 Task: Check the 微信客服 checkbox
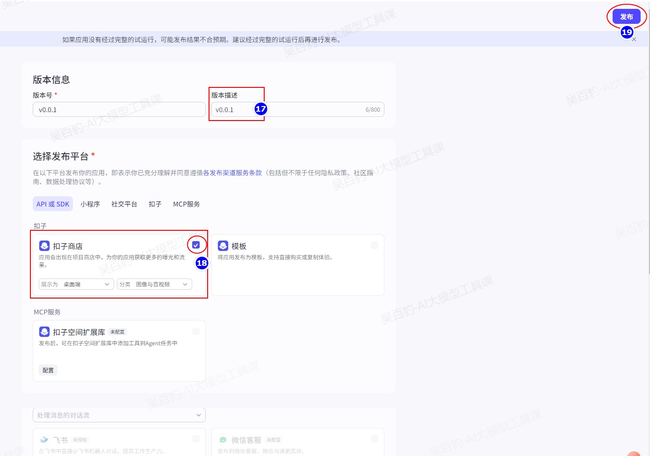375,439
